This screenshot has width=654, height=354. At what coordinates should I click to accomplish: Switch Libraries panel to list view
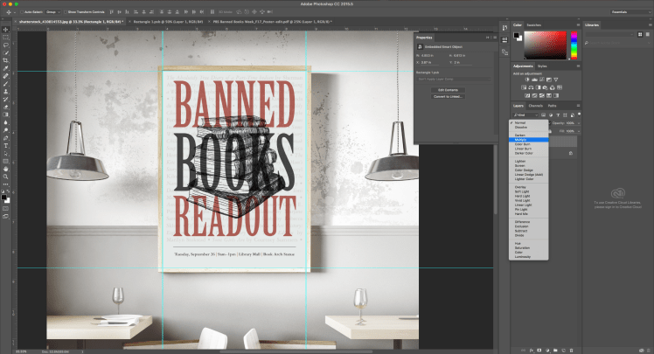point(648,34)
